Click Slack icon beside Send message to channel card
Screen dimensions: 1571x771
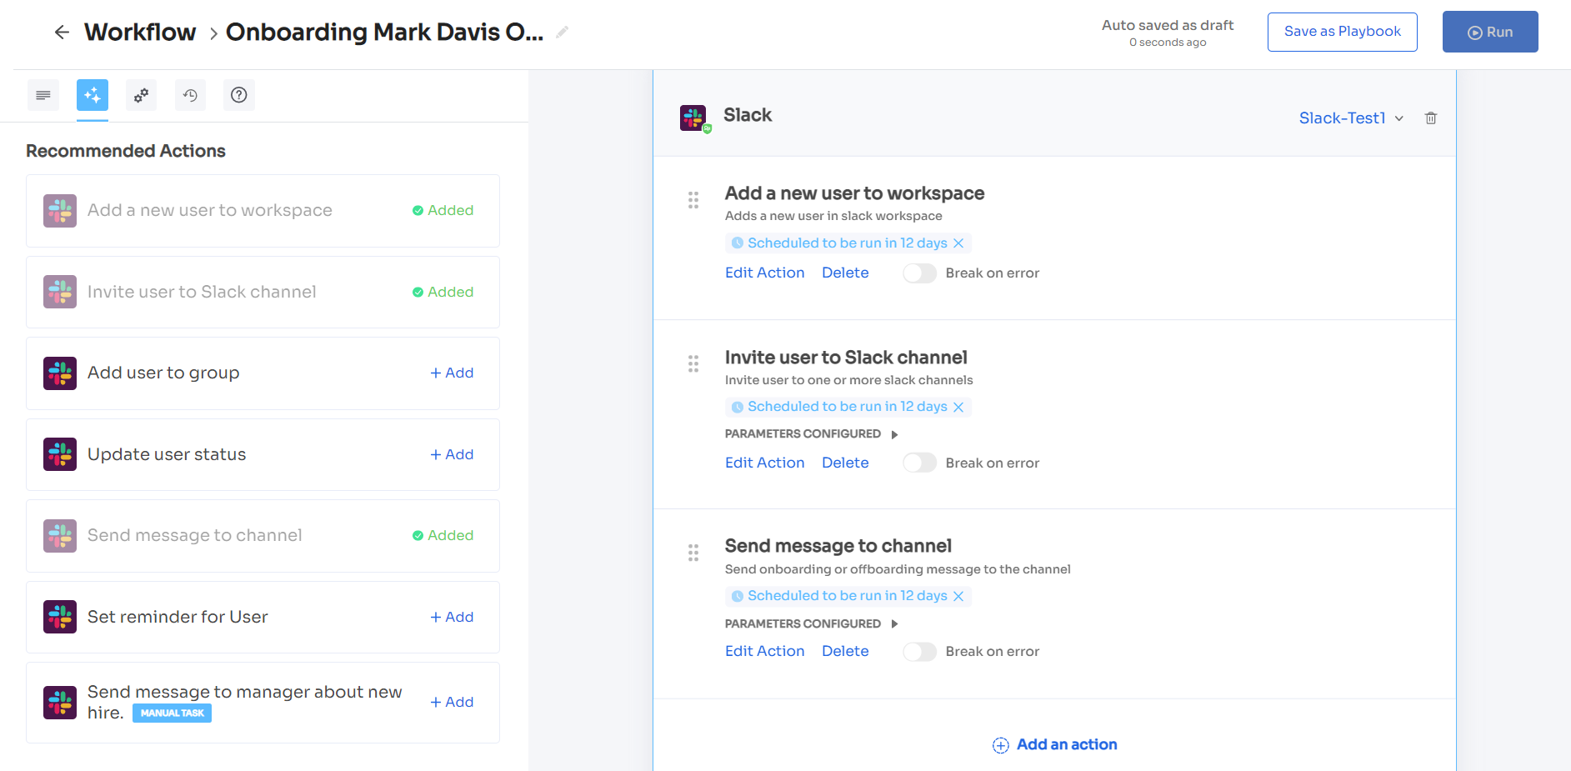point(60,536)
